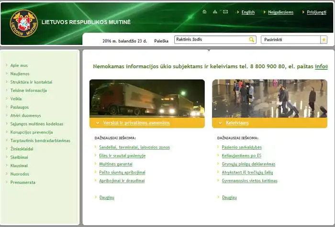Click the airport passengers photo thumbnail
Viewport: 335px width, 227px height.
269,98
